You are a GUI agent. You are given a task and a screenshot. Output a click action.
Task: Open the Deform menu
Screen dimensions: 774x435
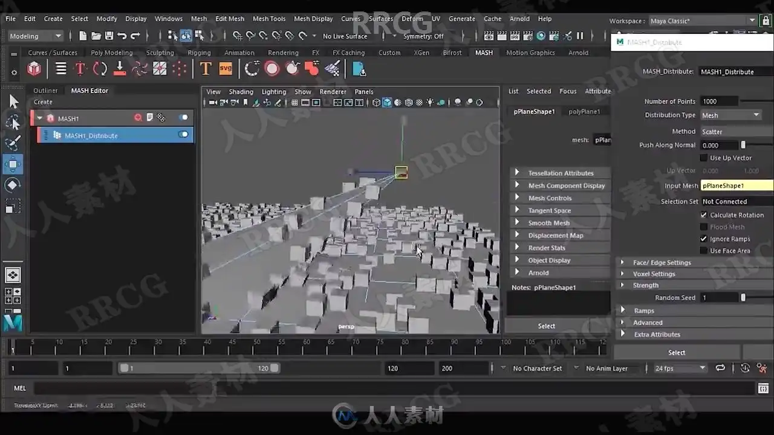coord(412,19)
